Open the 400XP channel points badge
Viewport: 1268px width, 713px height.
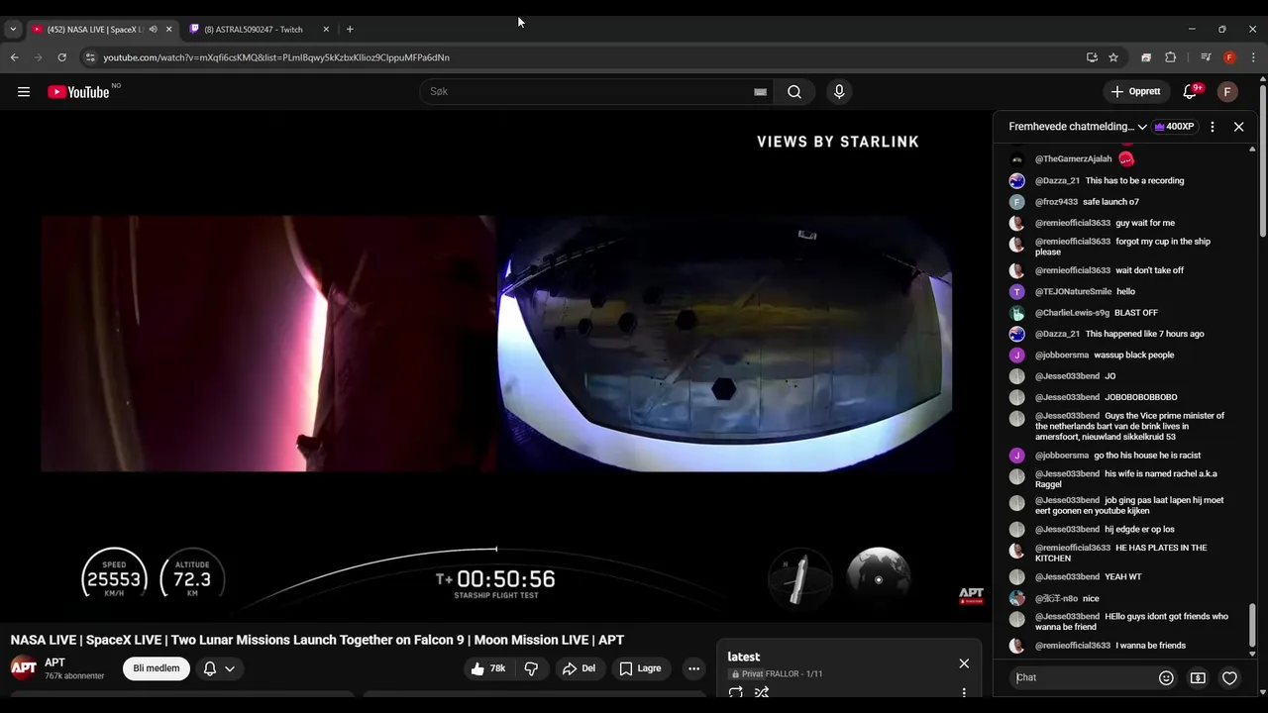pyautogui.click(x=1174, y=127)
